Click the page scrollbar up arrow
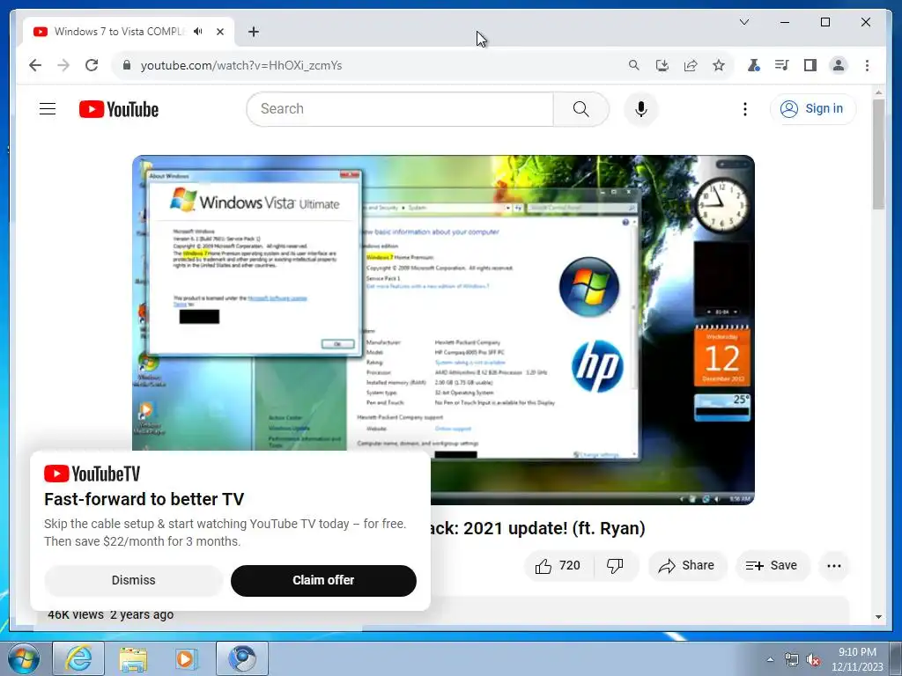The height and width of the screenshot is (676, 902). [878, 92]
